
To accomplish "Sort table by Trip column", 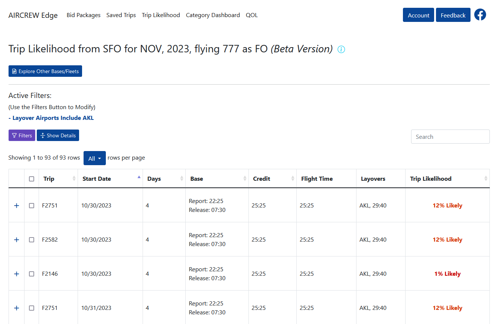I will tap(58, 179).
